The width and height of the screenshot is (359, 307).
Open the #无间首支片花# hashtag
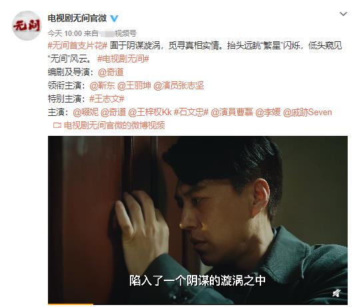pyautogui.click(x=77, y=45)
